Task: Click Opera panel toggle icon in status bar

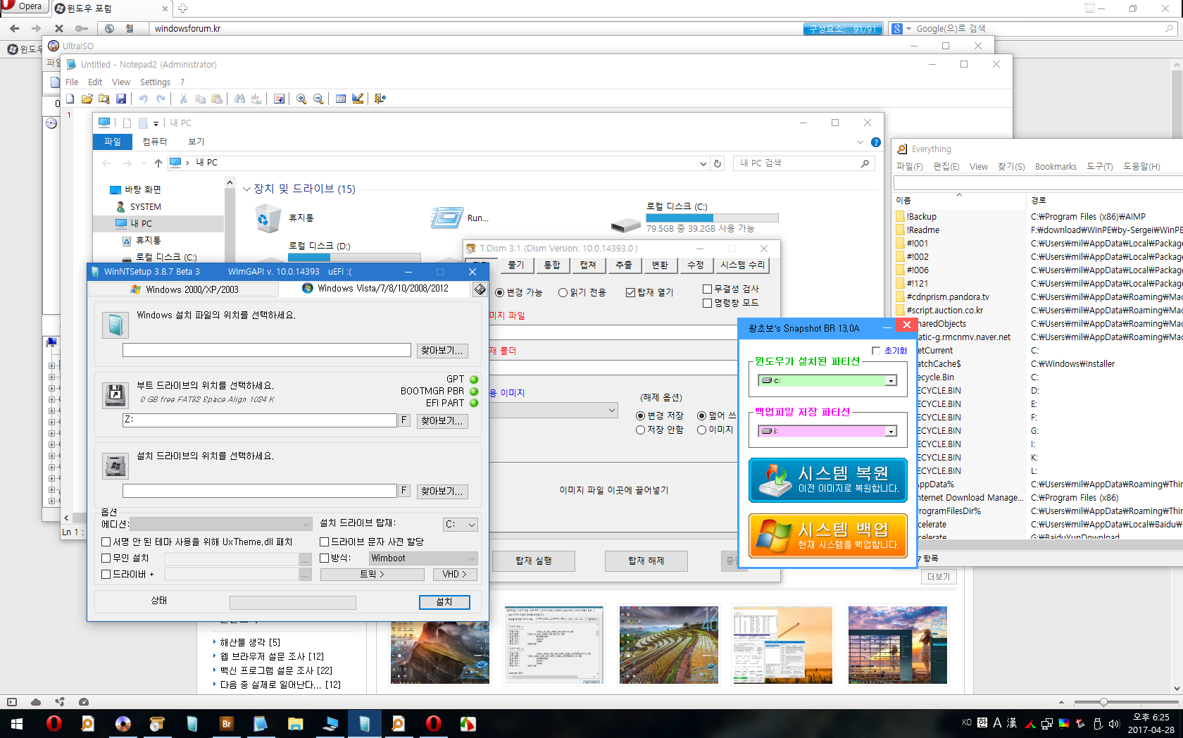Action: click(12, 702)
